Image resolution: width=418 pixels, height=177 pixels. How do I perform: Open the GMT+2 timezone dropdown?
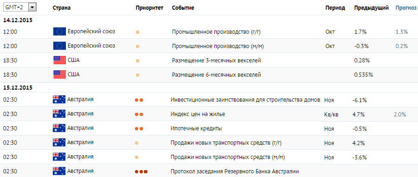point(19,7)
